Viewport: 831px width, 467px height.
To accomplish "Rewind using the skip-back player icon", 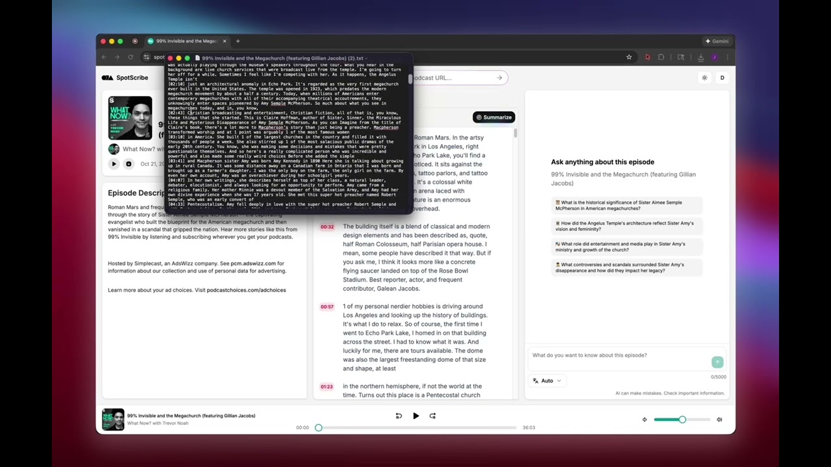I will click(399, 416).
